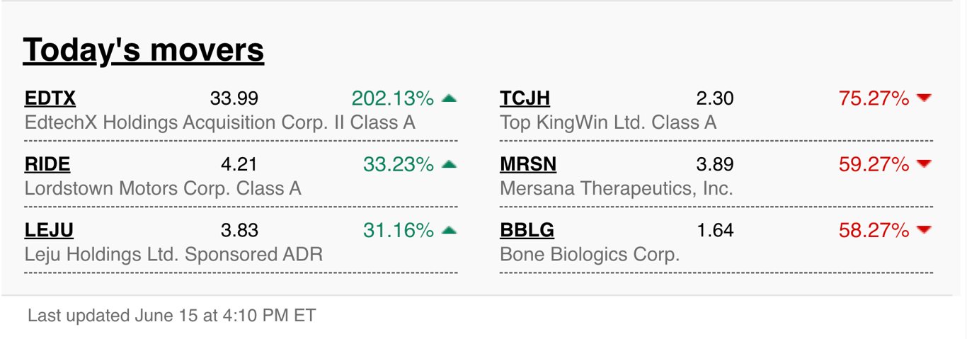Open the BBLG ticker link

click(x=527, y=230)
